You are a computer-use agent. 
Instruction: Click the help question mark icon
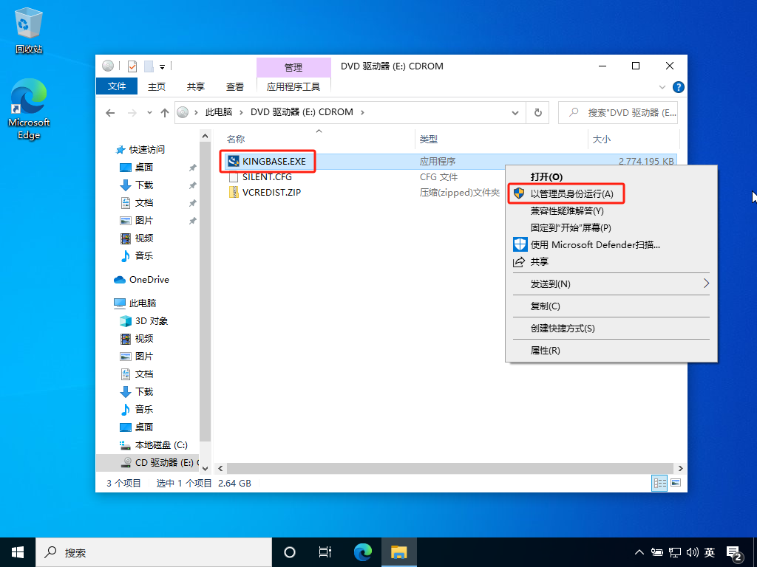[x=679, y=87]
